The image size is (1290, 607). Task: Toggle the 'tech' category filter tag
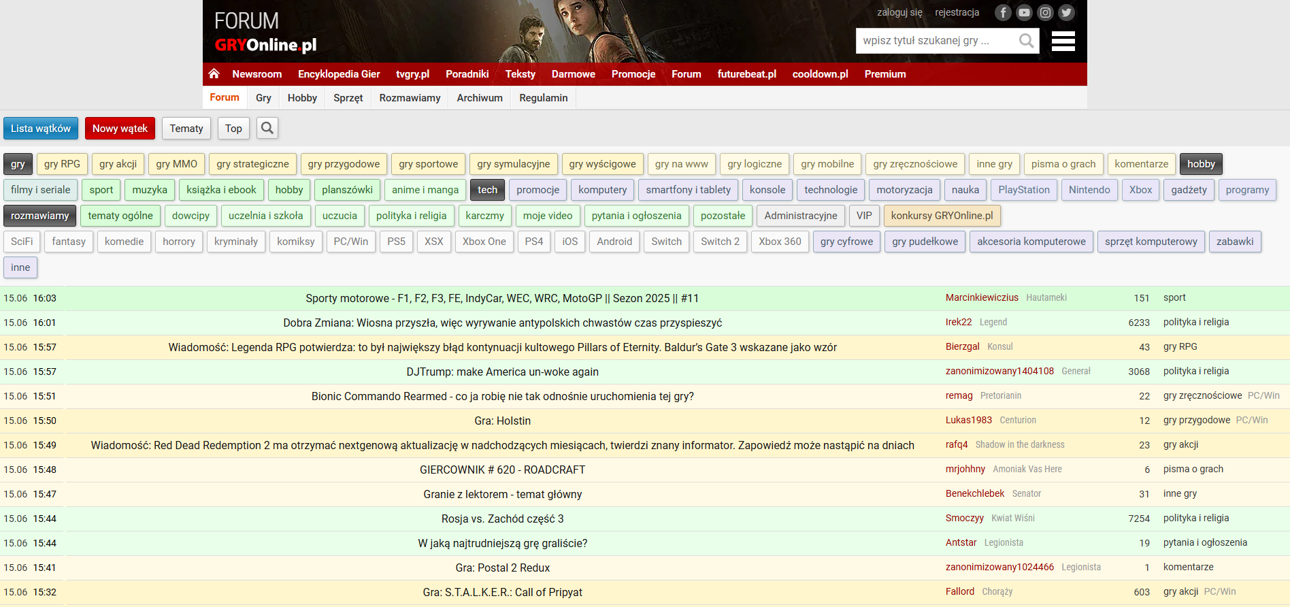[487, 190]
